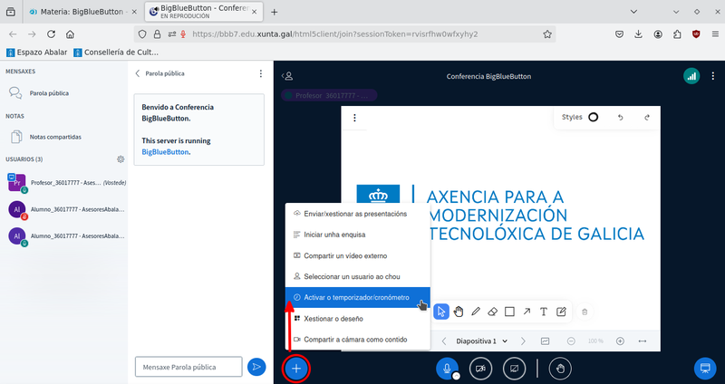725x384 pixels.
Task: Select the eraser tool on whiteboard
Action: click(x=492, y=312)
